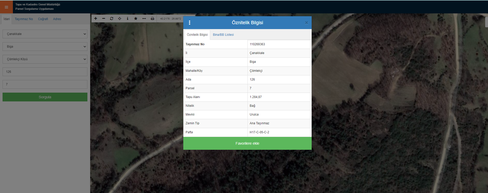Close the Öznitelik Bilgisi dialog
This screenshot has width=488, height=193.
[307, 23]
